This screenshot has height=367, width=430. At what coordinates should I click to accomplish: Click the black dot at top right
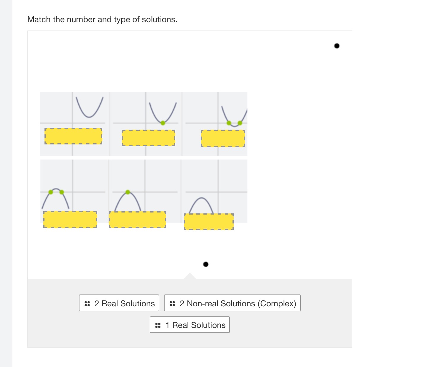click(x=337, y=46)
